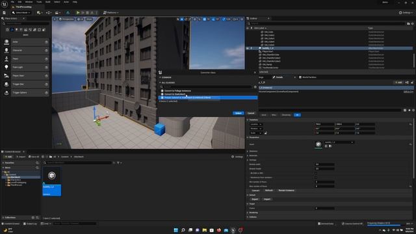This screenshot has height=234, width=416.
Task: Open the asset selection dropdown next to the thumbnail
Action: click(339, 142)
